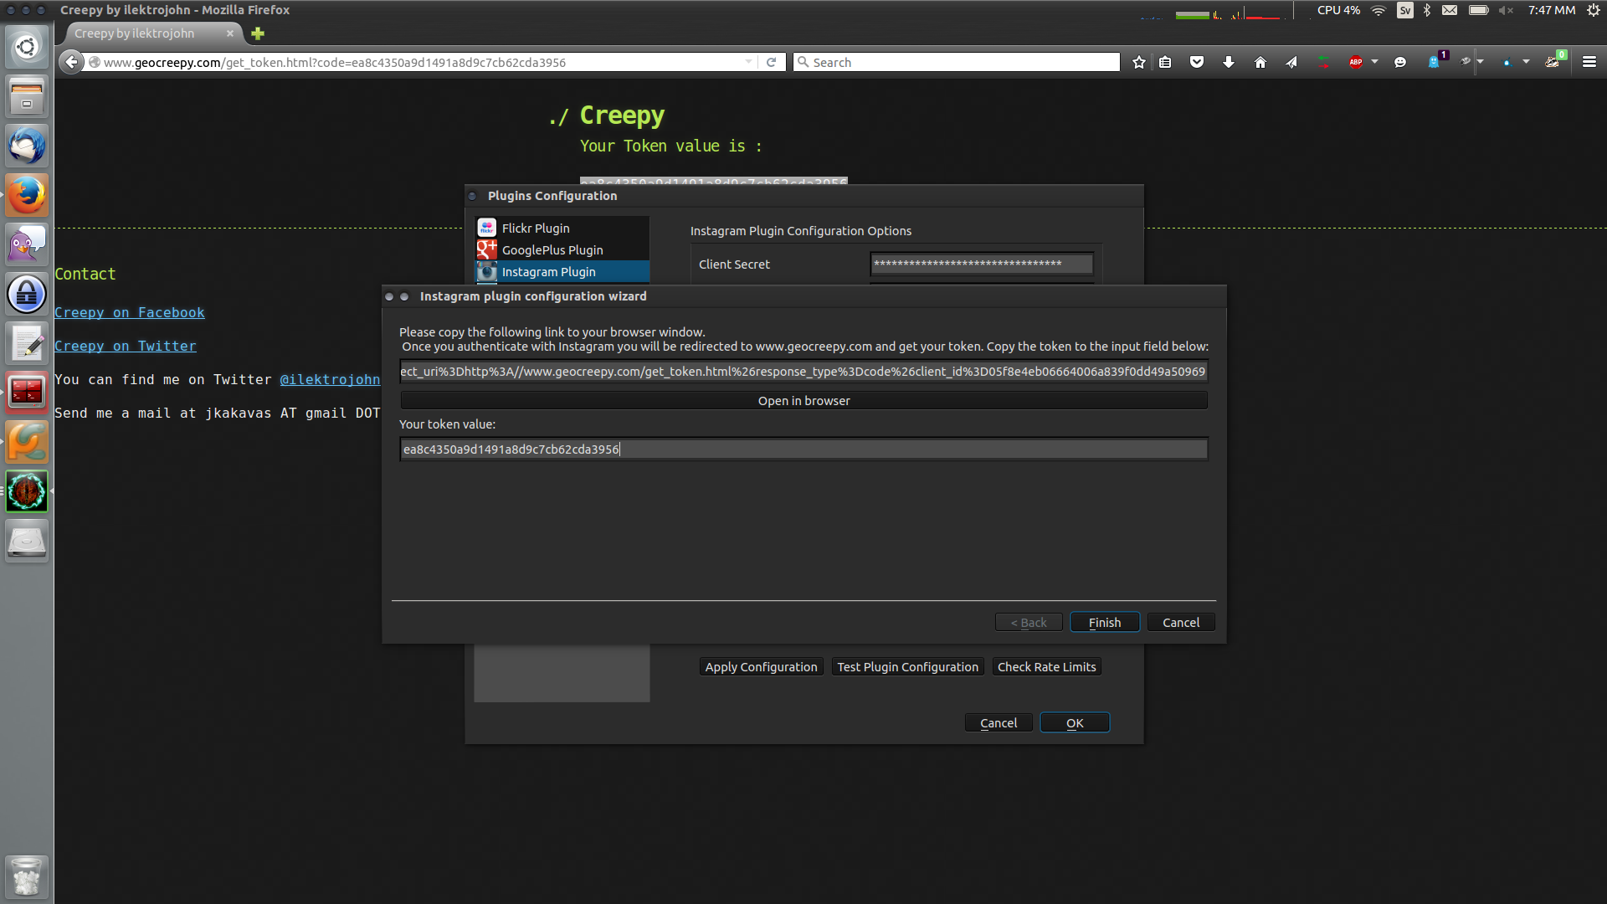The height and width of the screenshot is (904, 1607).
Task: Click the home page icon in toolbar
Action: (x=1260, y=62)
